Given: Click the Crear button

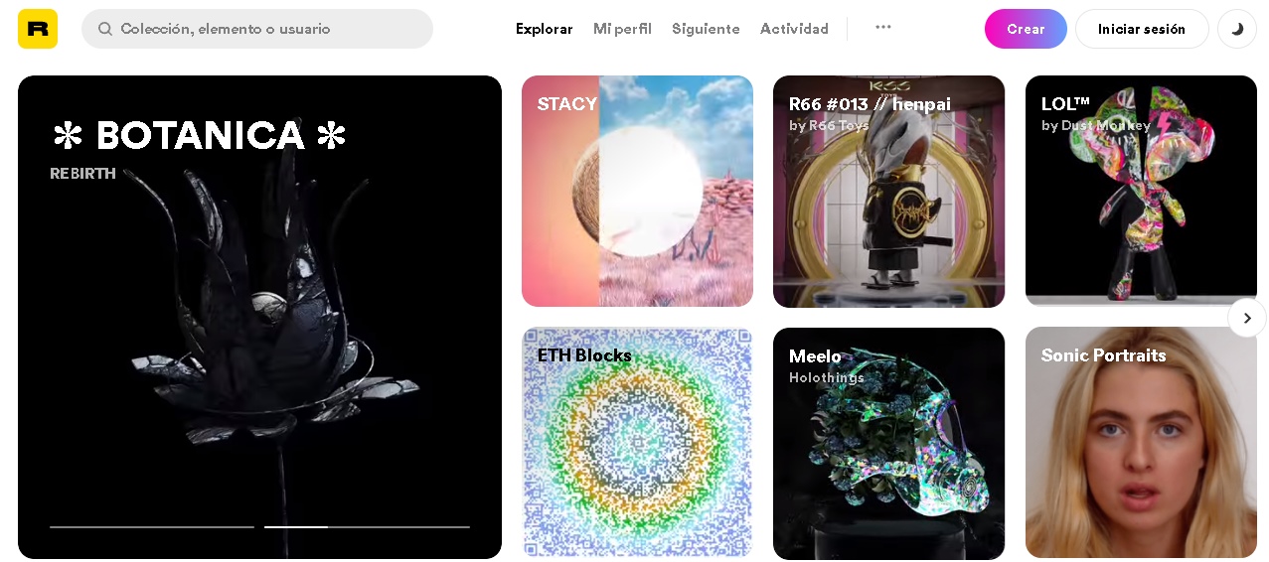Looking at the screenshot, I should 1026,29.
